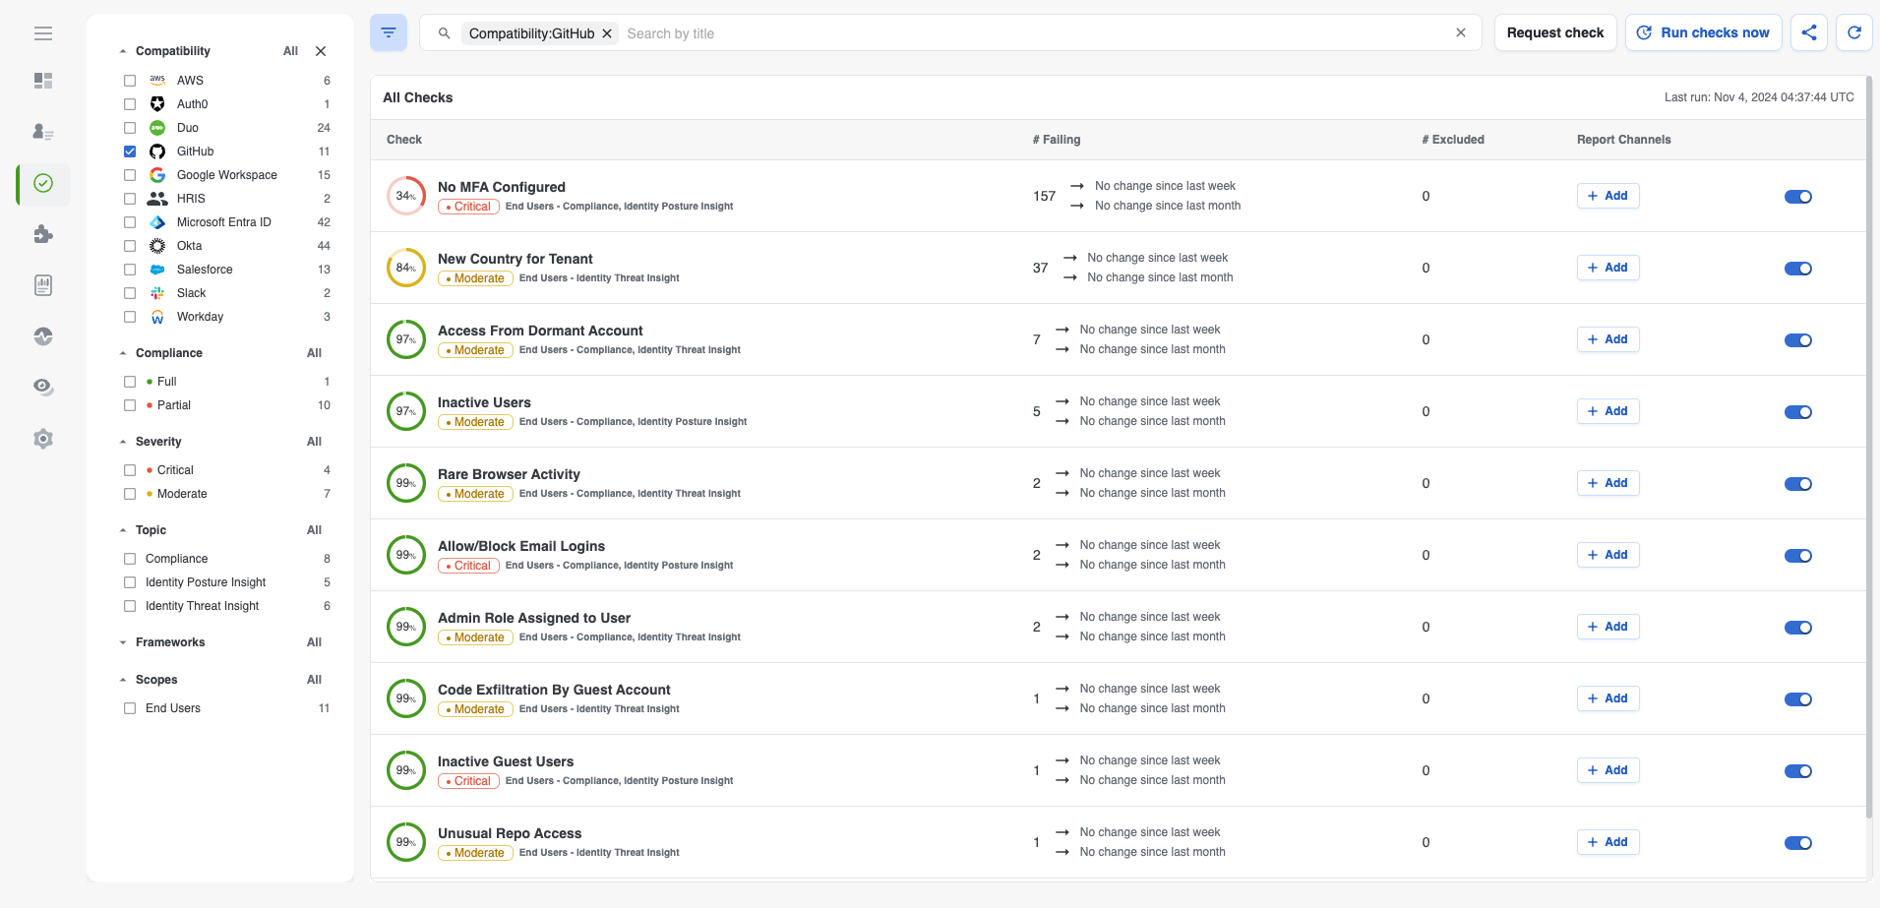Image resolution: width=1880 pixels, height=908 pixels.
Task: Expand the Frameworks filter section
Action: [123, 642]
